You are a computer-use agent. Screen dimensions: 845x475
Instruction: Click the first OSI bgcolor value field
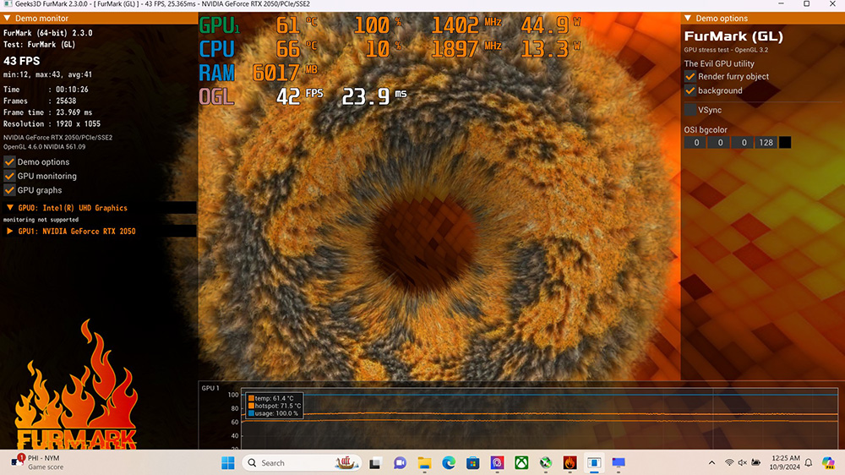(695, 142)
